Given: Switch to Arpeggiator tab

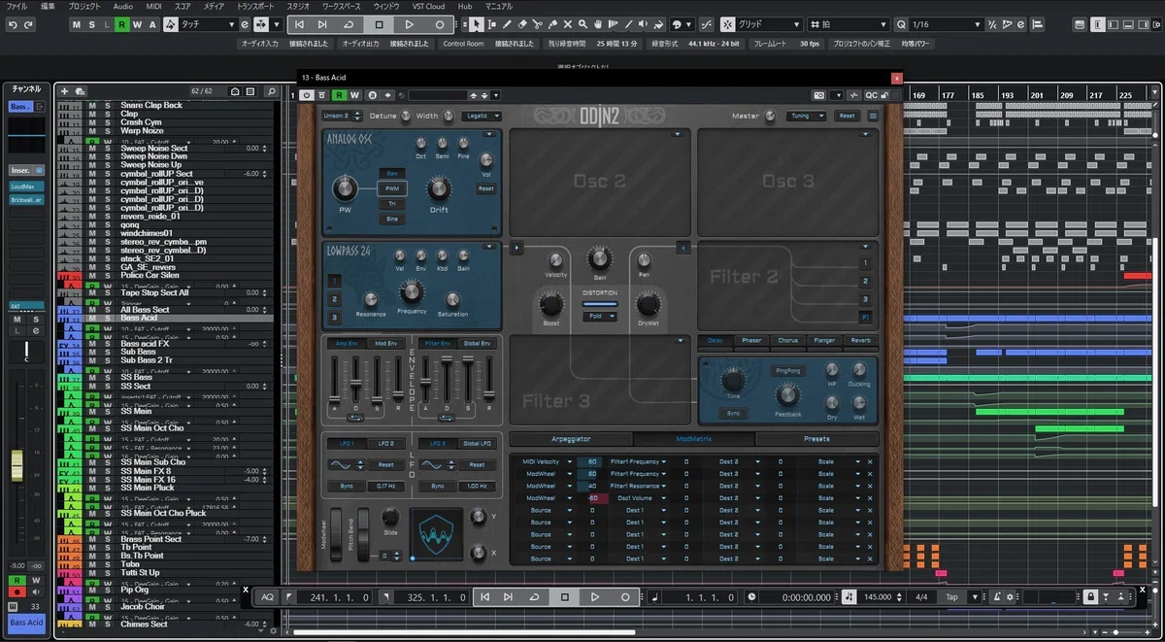Looking at the screenshot, I should click(571, 439).
